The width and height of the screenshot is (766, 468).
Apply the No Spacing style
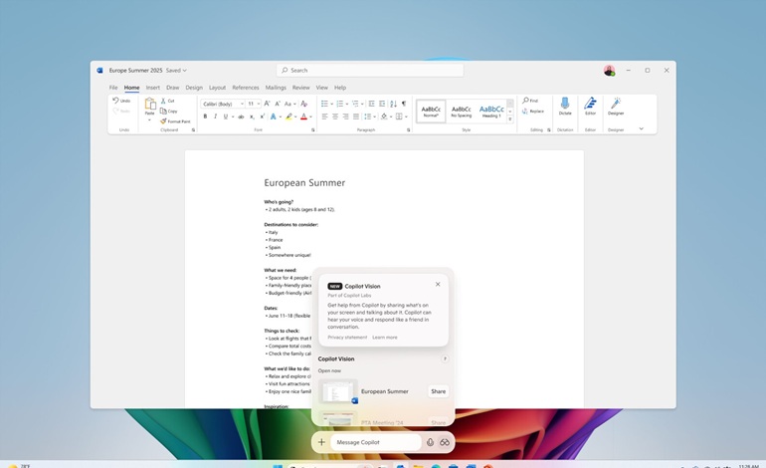tap(462, 111)
